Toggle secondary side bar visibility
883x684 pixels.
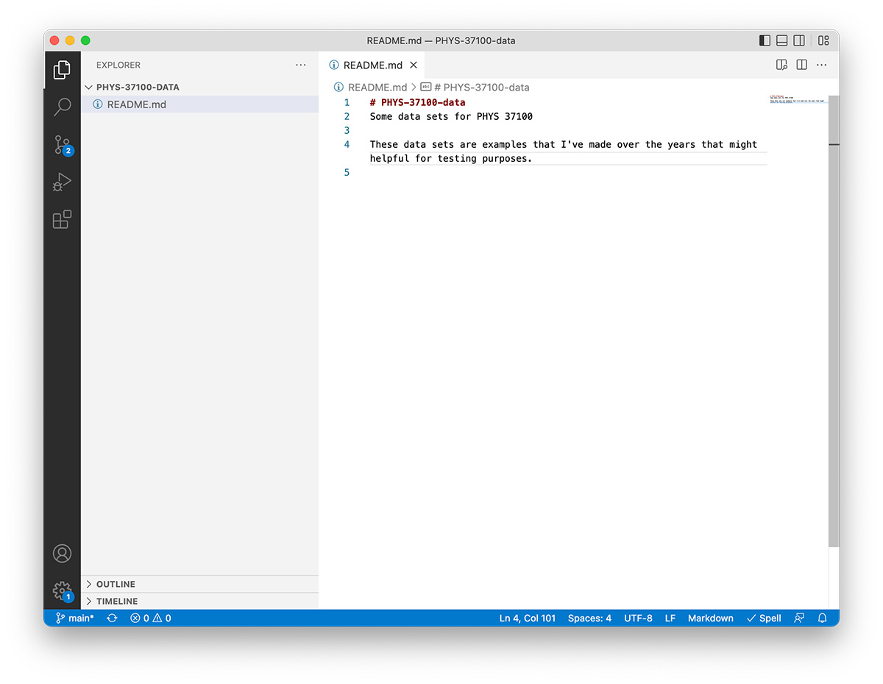(799, 40)
